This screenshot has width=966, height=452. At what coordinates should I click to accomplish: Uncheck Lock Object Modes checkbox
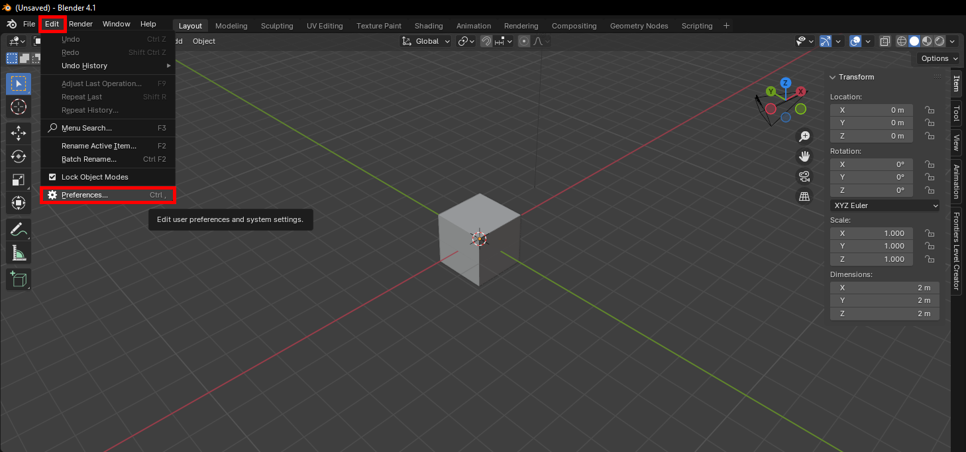click(x=52, y=177)
